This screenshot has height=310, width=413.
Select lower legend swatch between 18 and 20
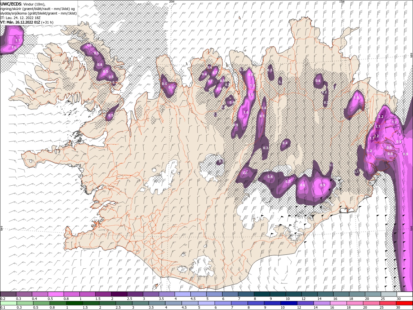pos(355,303)
